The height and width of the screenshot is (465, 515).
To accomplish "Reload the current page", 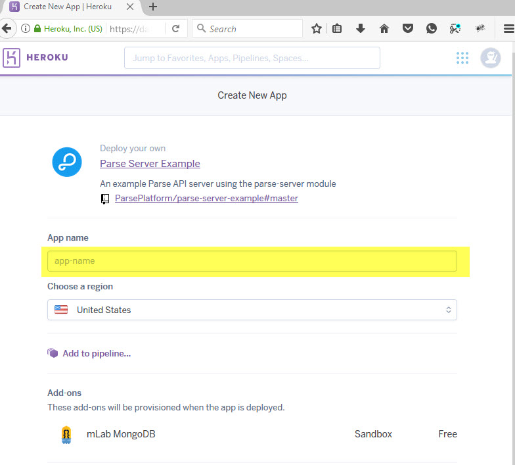I will (176, 29).
